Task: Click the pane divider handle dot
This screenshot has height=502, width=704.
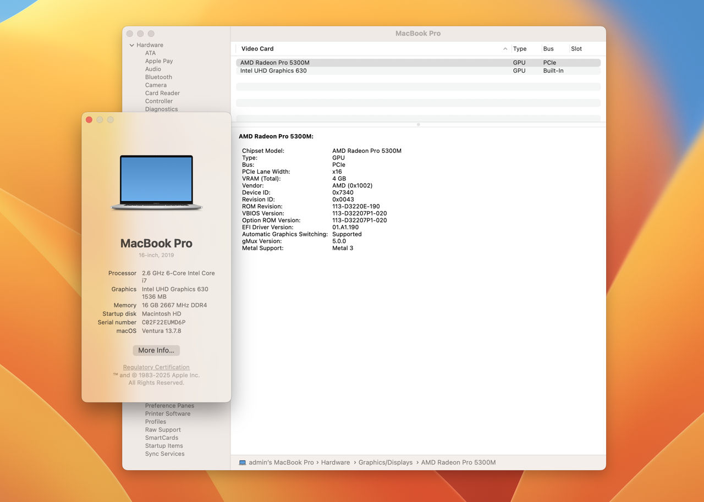Action: tap(418, 124)
